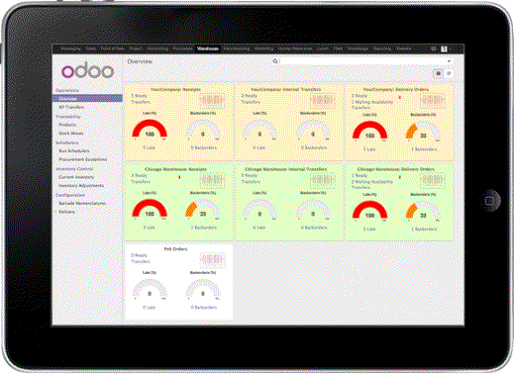This screenshot has height=375, width=514.
Task: Open Chicago Warehouse Receipts sparkline chart
Action: pos(212,181)
